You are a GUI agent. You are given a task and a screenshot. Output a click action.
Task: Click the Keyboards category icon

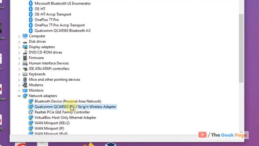[x=25, y=74]
